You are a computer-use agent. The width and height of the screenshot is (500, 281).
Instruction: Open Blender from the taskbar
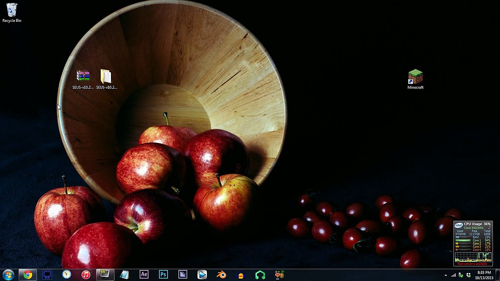pyautogui.click(x=221, y=275)
